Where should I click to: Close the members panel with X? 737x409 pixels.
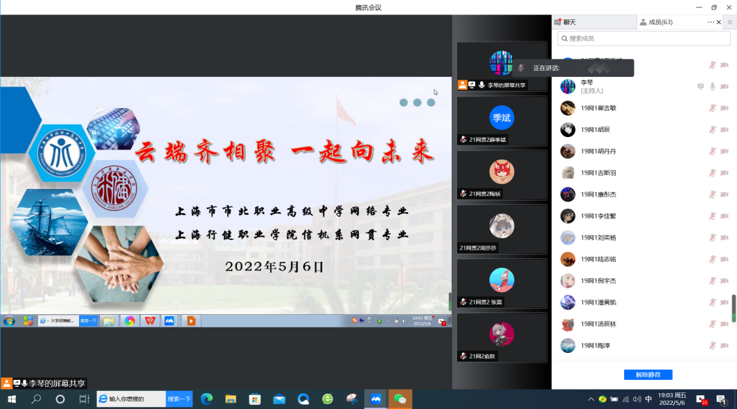[719, 22]
